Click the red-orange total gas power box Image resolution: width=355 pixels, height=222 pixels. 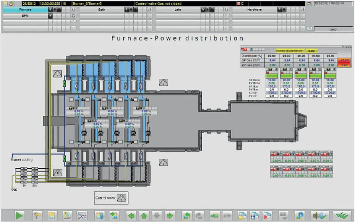344,62
